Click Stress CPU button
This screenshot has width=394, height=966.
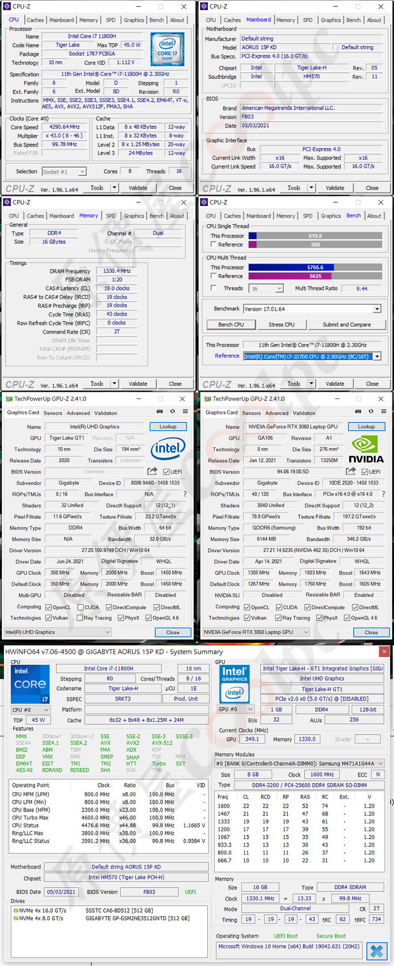(282, 325)
